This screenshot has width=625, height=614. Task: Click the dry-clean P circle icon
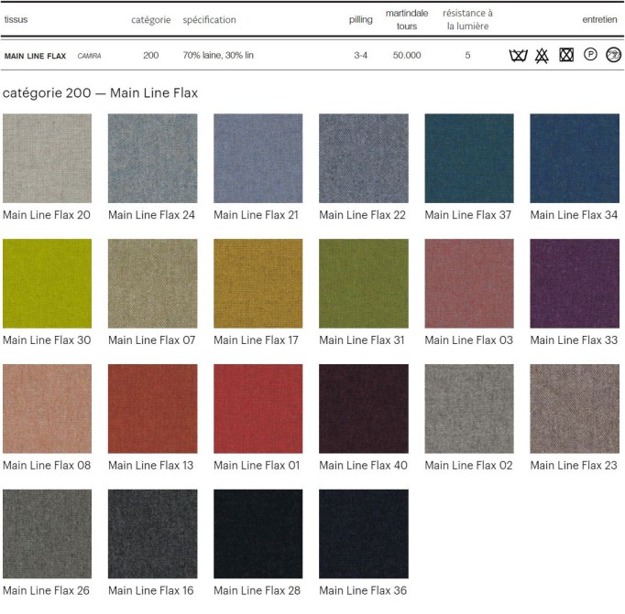coord(590,55)
